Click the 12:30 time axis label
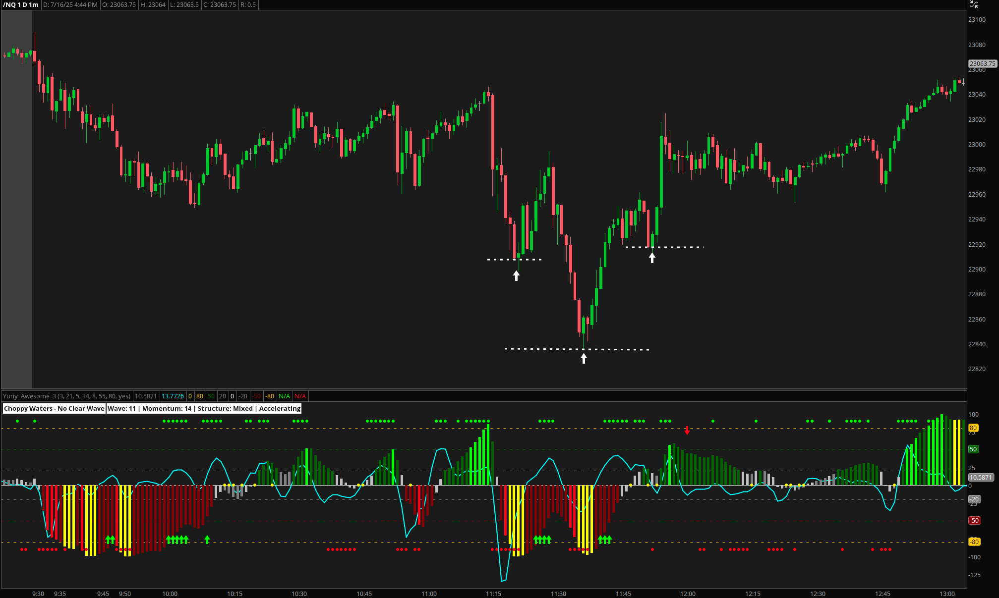 818,594
